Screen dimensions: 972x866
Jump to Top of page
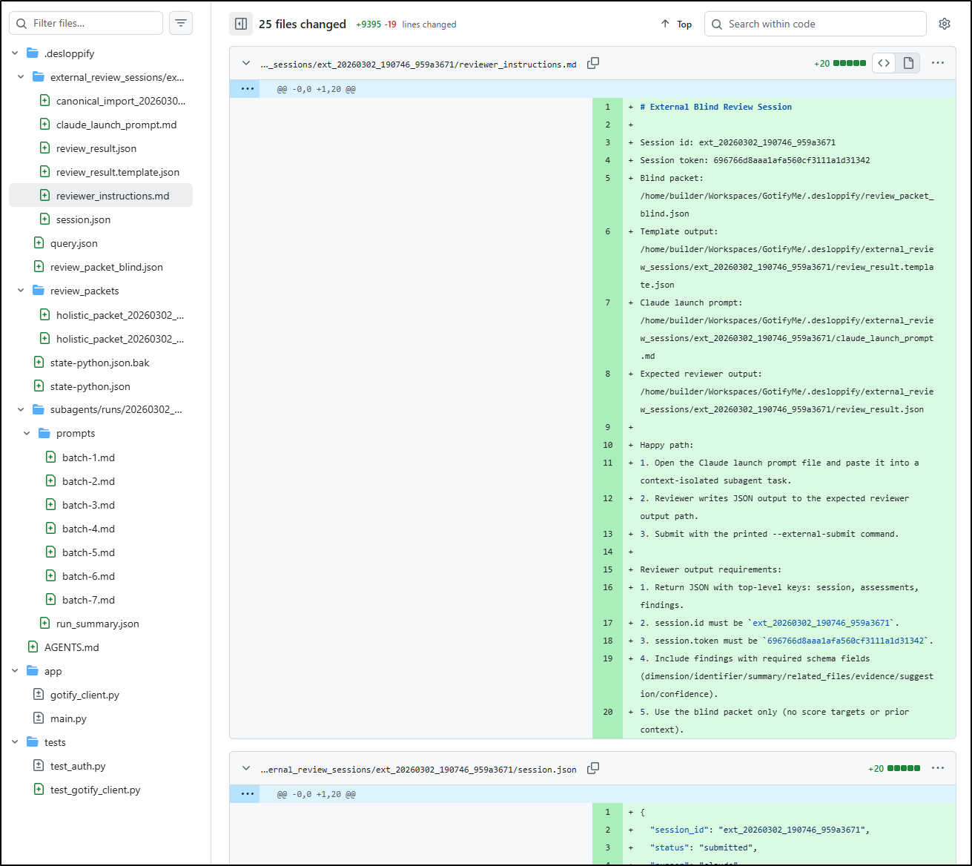pos(676,24)
